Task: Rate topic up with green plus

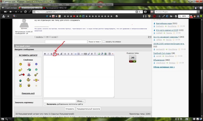Action: [134, 61]
